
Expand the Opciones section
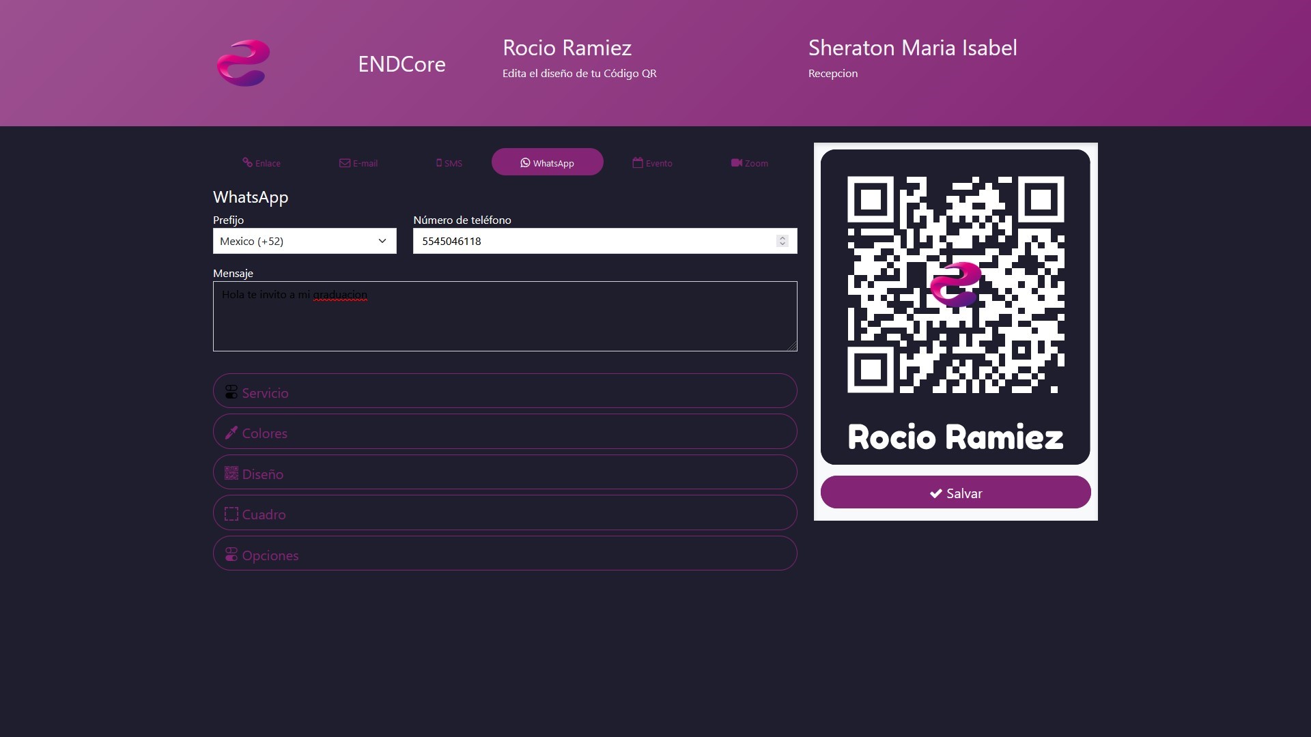(505, 553)
